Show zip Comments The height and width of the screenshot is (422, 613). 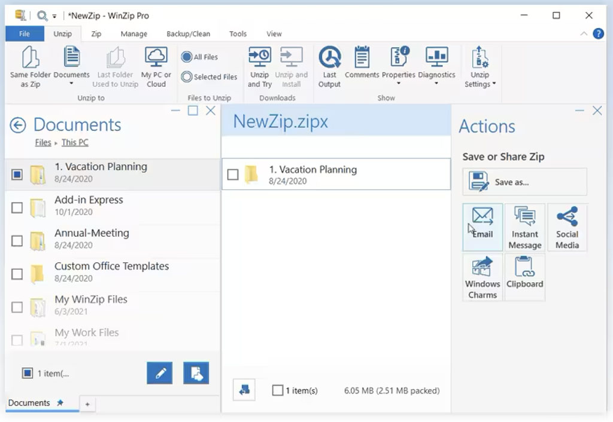[362, 62]
